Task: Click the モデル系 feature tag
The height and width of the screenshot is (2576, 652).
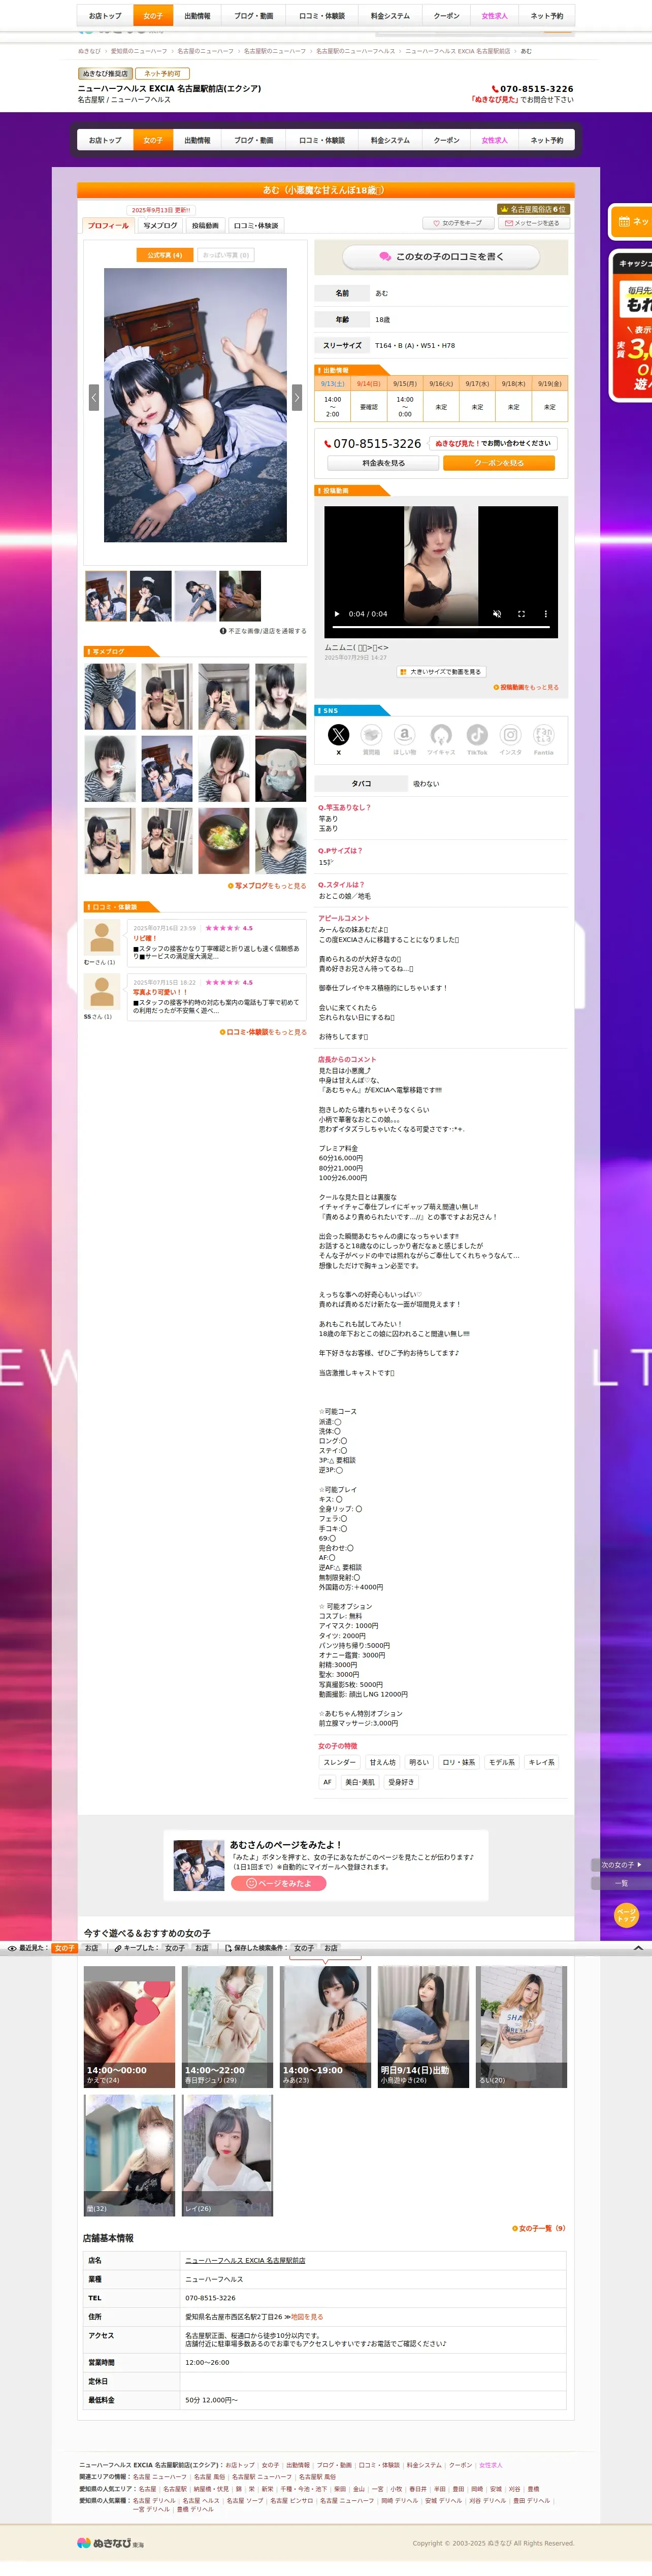Action: pos(502,1762)
